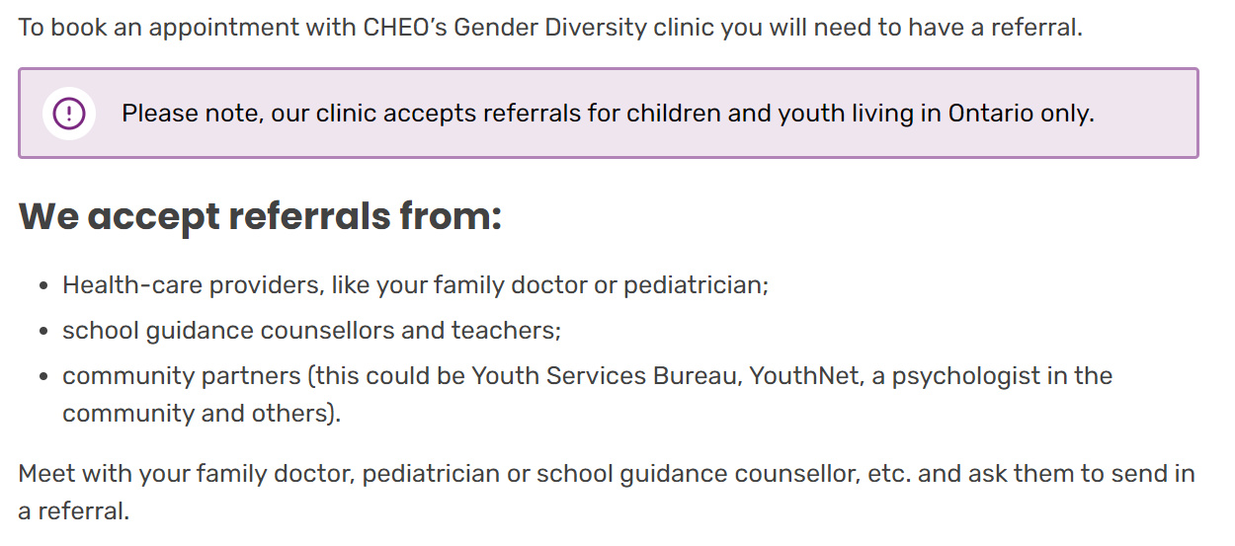
Task: Click the school guidance counsellors bullet item
Action: tap(311, 330)
